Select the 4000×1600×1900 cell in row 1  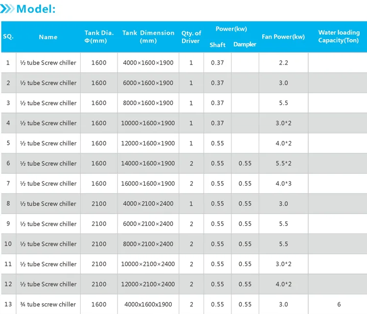tap(148, 63)
